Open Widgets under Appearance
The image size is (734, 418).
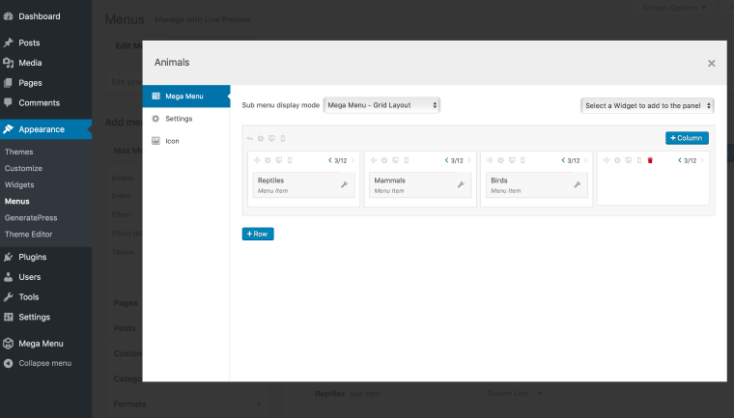click(19, 184)
